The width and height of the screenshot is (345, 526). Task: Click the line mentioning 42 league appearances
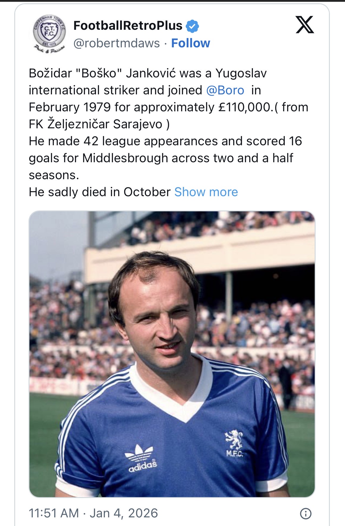[165, 141]
